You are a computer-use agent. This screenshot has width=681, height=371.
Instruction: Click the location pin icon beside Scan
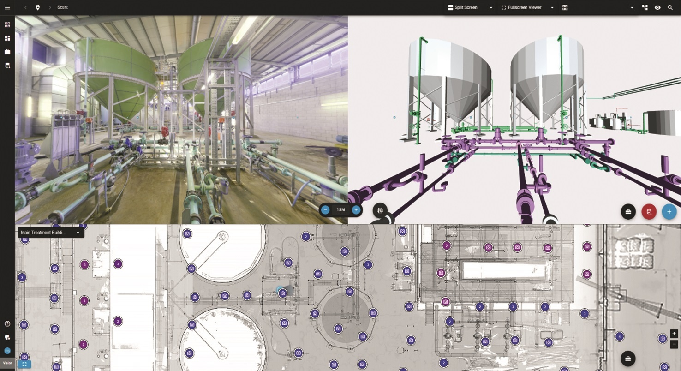(37, 7)
